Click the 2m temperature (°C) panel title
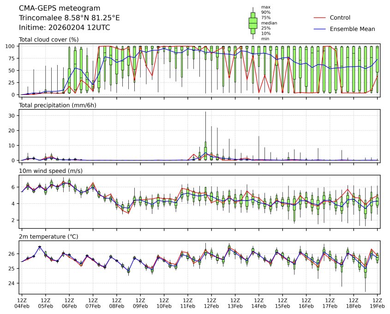The width and height of the screenshot is (390, 314). click(48, 237)
